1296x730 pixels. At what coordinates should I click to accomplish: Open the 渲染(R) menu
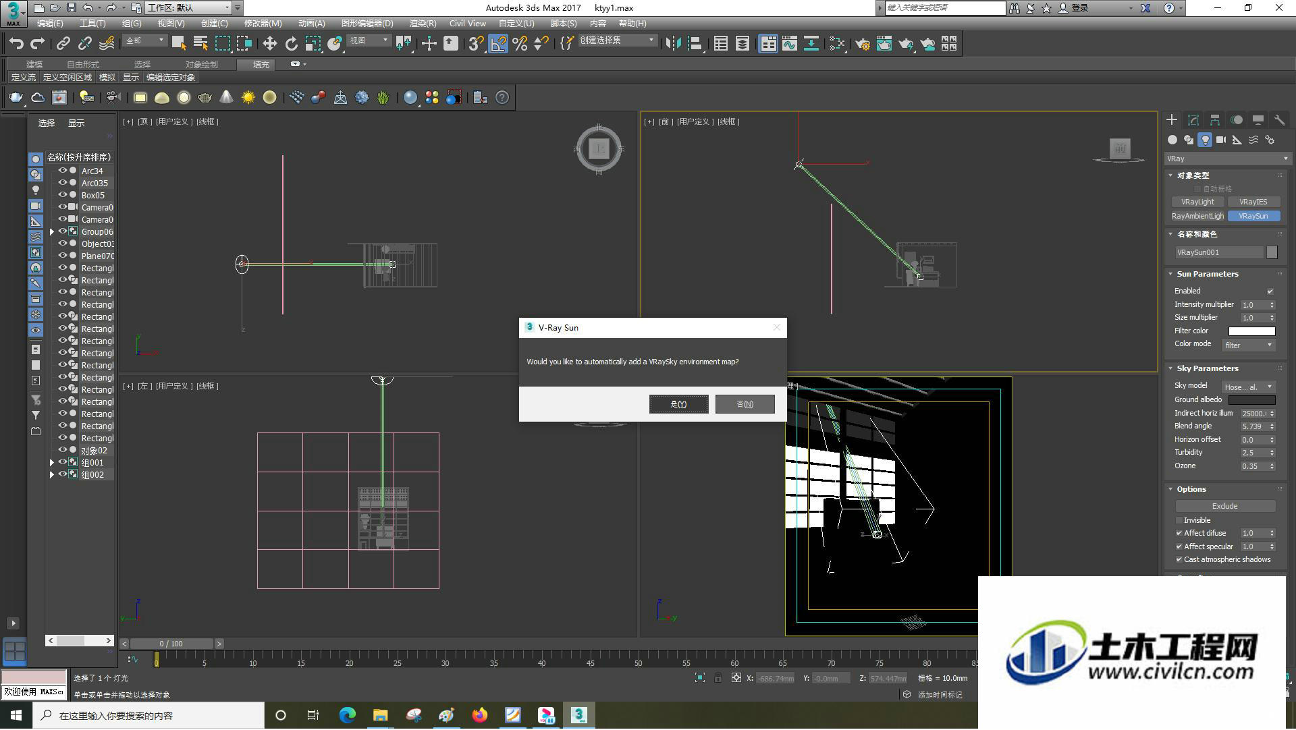(423, 24)
